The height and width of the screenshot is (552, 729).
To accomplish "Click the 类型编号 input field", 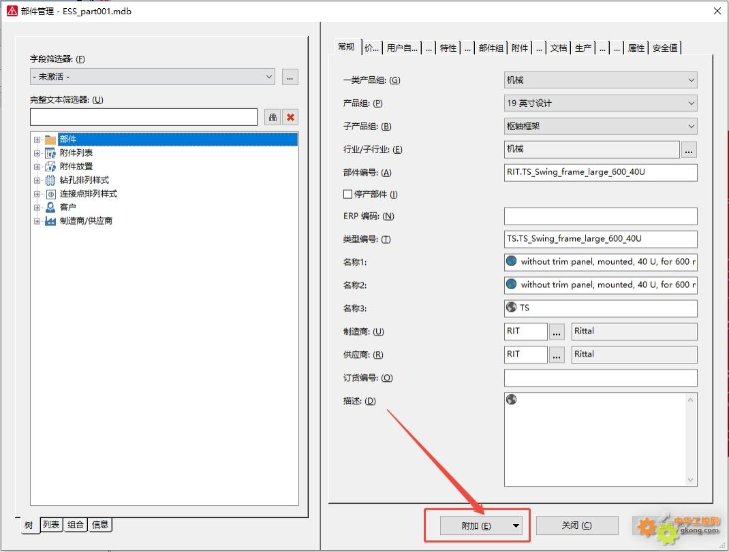I will click(601, 239).
